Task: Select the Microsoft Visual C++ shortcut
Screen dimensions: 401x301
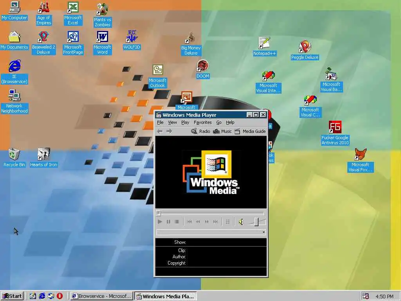Action: (x=310, y=106)
